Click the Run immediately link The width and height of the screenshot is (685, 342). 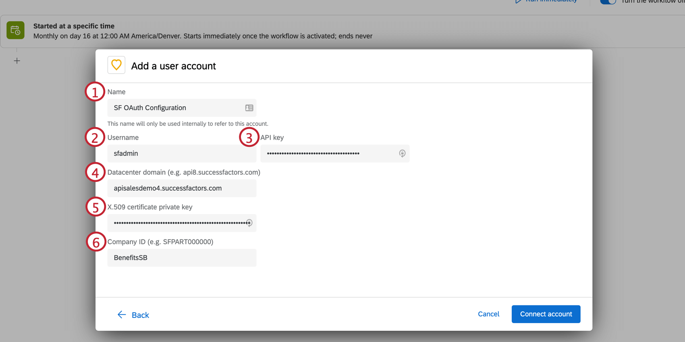click(551, 1)
